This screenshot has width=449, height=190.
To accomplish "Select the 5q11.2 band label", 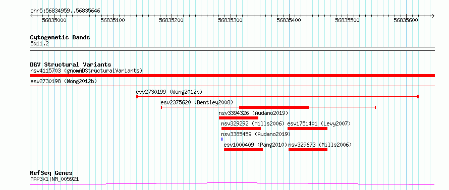I will click(x=39, y=43).
